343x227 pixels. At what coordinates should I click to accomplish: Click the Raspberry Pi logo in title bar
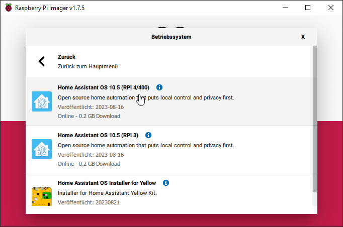click(9, 8)
